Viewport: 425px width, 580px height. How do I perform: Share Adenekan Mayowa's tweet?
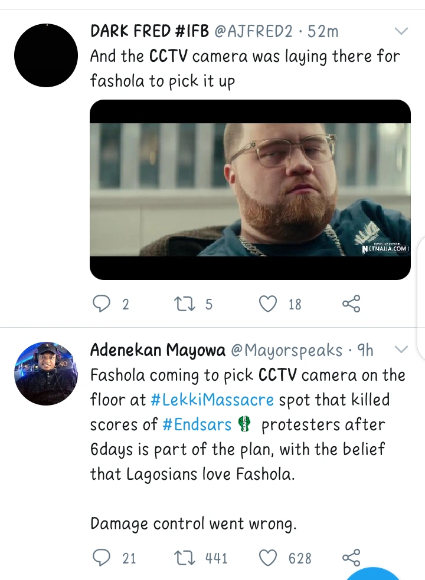click(351, 558)
